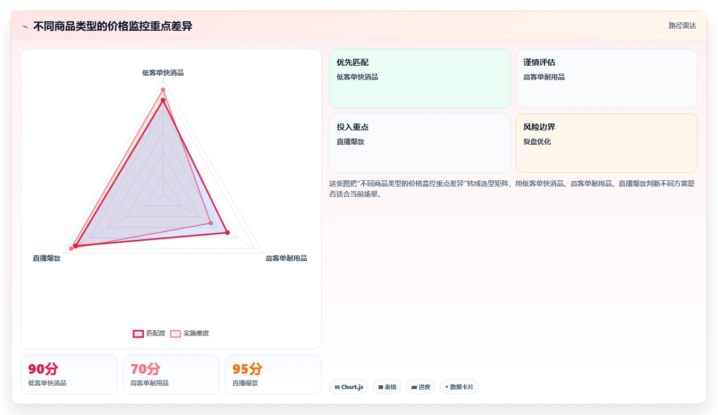Toggle the 匹配度 legend item
The image size is (718, 415).
149,333
